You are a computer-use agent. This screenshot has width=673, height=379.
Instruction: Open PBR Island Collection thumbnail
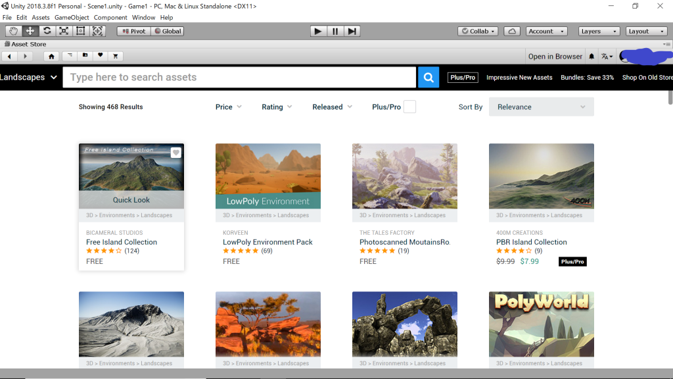tap(542, 176)
